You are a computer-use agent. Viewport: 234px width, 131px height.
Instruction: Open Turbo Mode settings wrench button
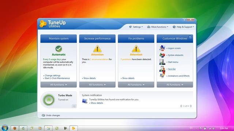(x=74, y=106)
